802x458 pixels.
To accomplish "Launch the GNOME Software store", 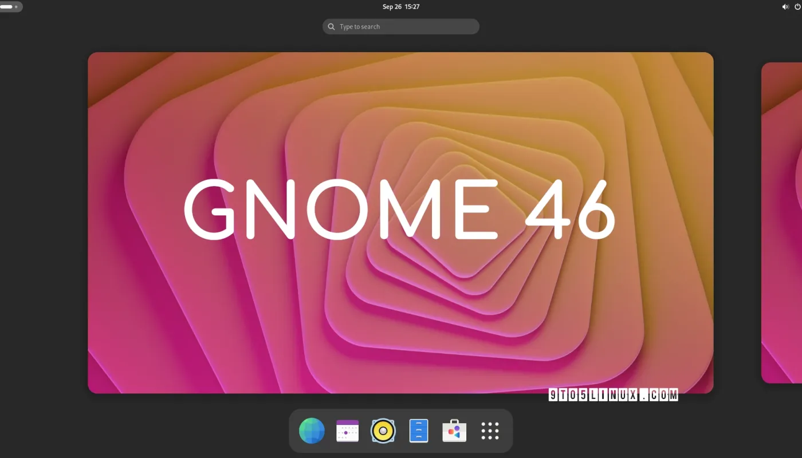I will 454,431.
